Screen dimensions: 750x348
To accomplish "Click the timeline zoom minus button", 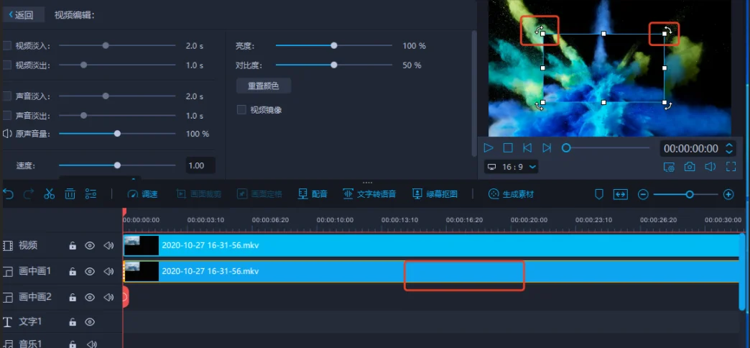I will point(644,194).
